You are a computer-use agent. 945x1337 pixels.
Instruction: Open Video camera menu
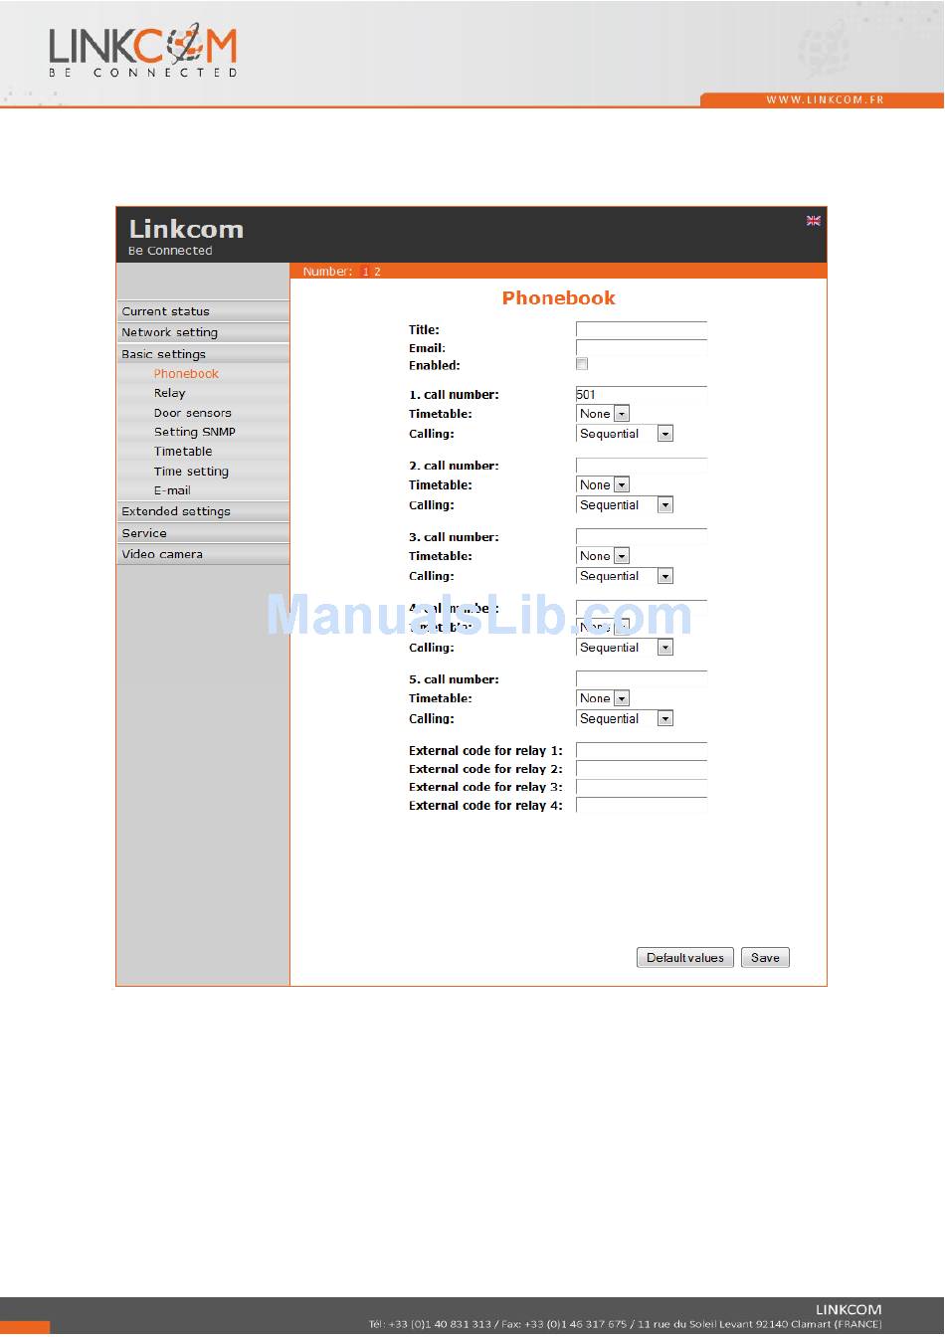tap(203, 554)
